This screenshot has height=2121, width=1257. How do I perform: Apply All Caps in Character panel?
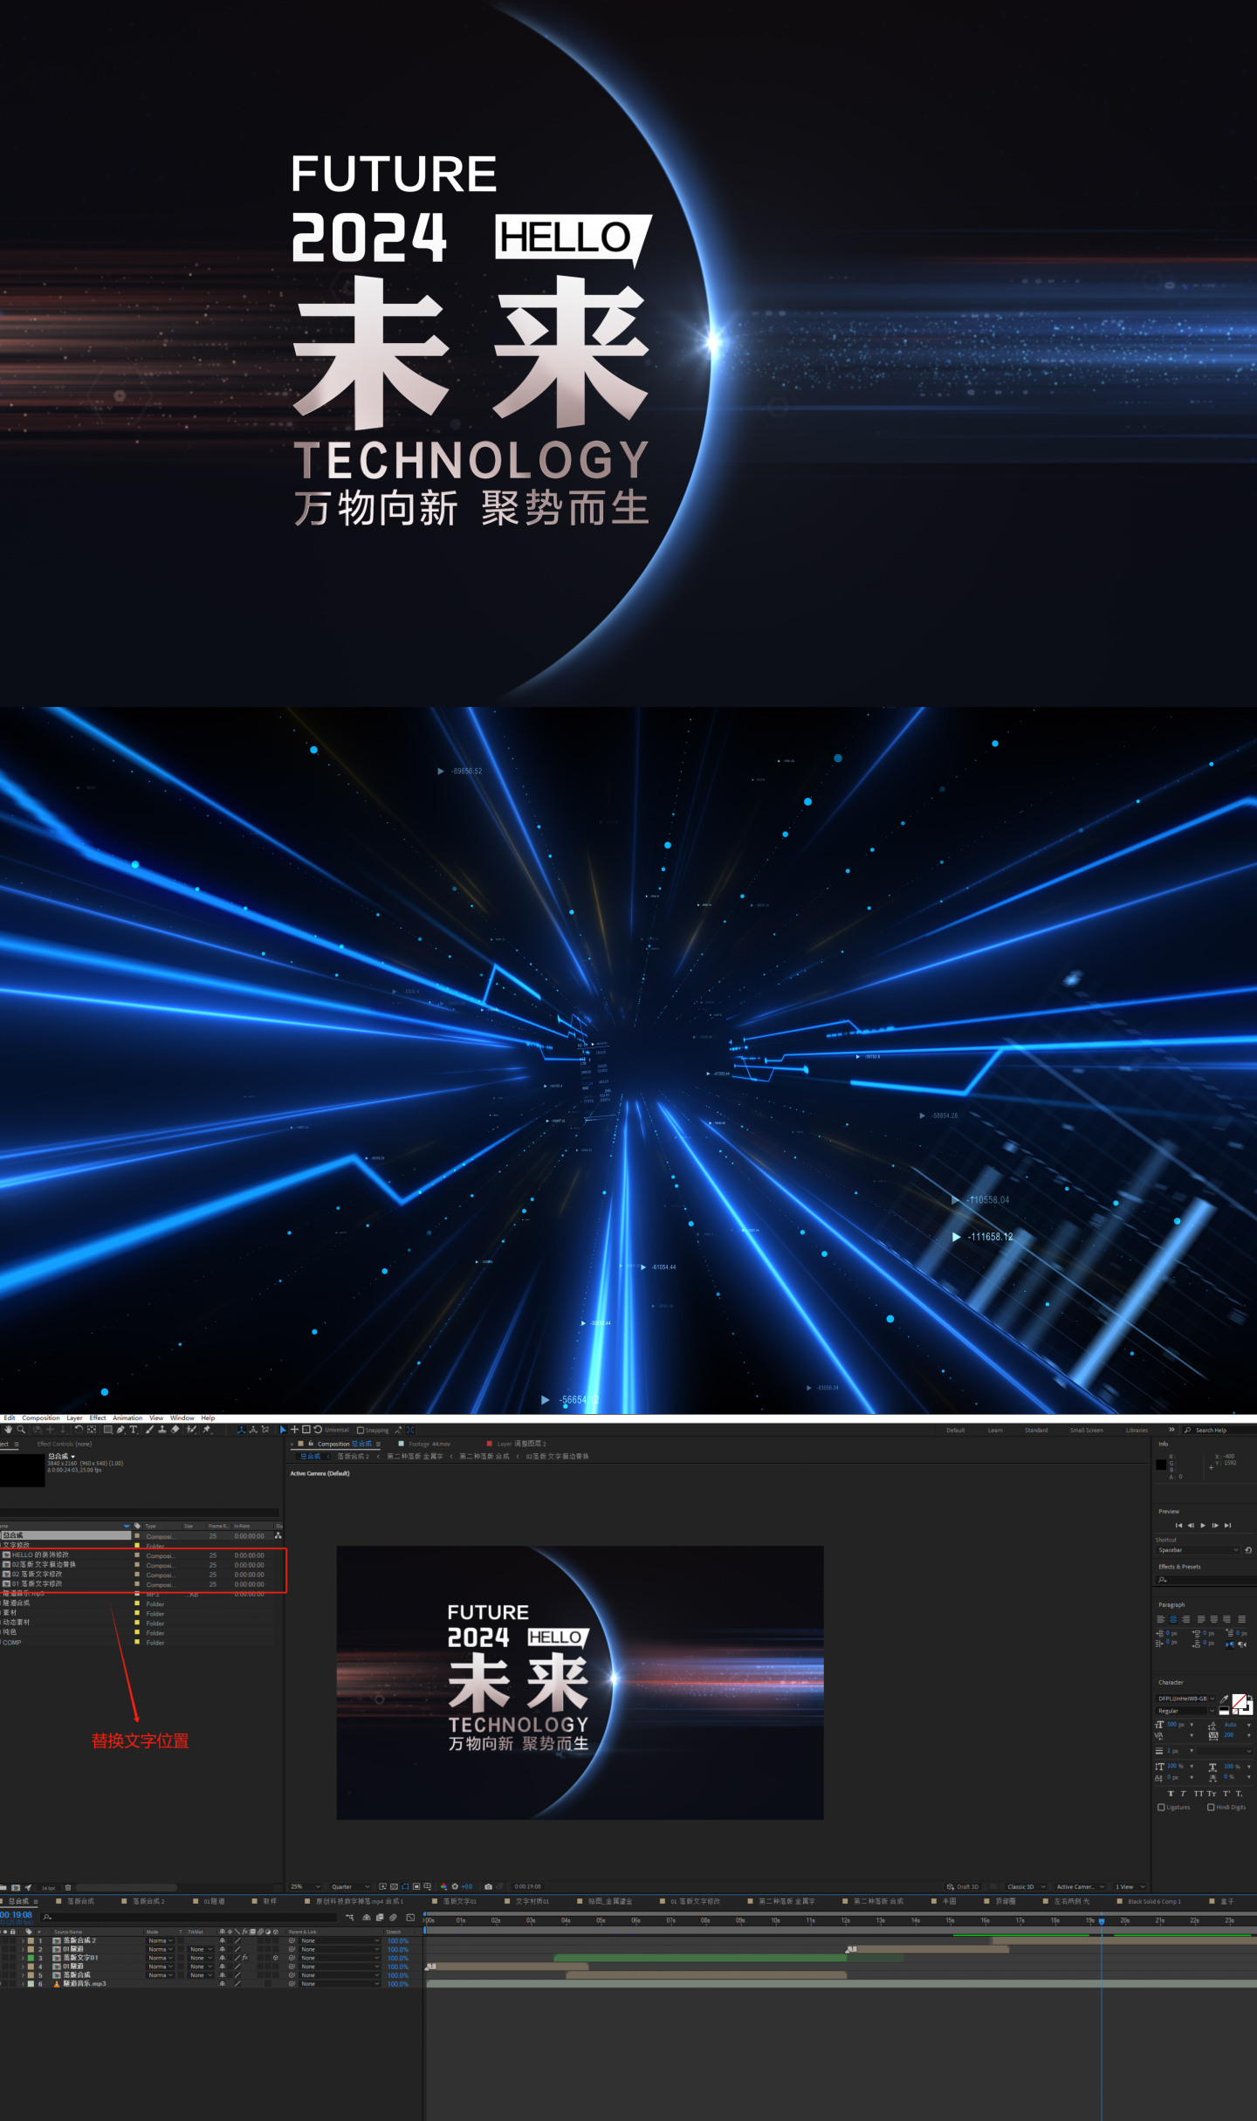tap(1199, 1794)
